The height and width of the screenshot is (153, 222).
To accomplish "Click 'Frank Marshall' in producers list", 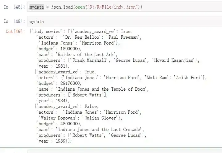I will coord(89,60).
